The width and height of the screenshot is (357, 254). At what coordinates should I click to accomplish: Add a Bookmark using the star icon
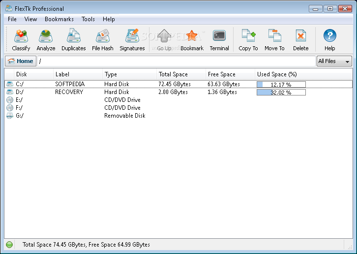pos(192,39)
